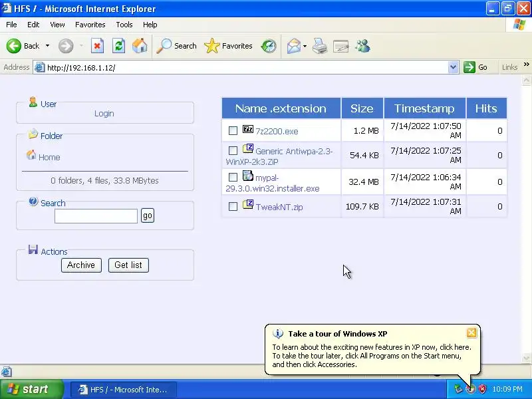Open the Edit menu
532x399 pixels.
[33, 25]
